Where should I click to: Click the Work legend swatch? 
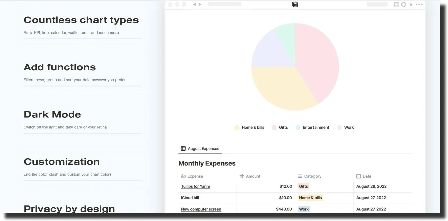coord(339,127)
